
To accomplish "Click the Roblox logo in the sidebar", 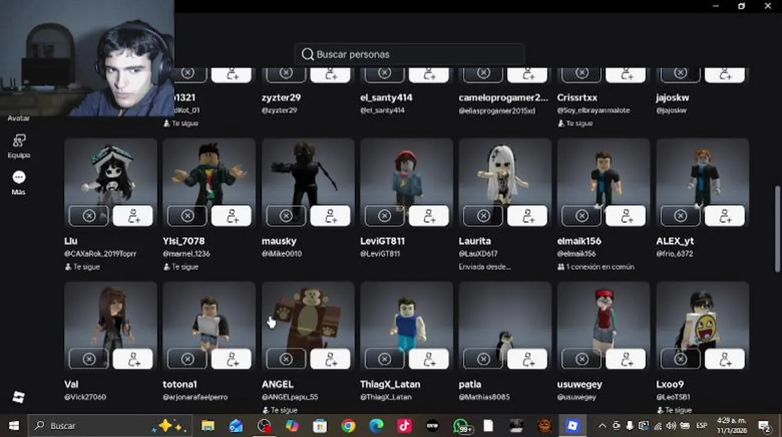I will (x=19, y=398).
